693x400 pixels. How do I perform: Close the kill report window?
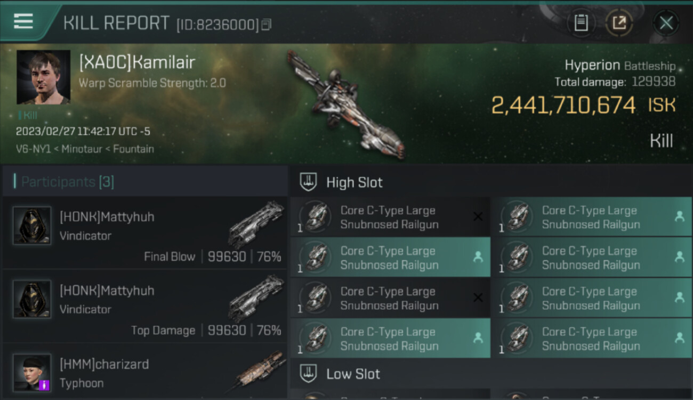coord(666,23)
